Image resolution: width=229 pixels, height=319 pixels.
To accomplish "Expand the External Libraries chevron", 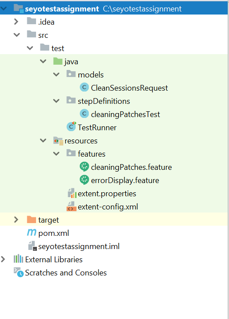I will [3, 259].
